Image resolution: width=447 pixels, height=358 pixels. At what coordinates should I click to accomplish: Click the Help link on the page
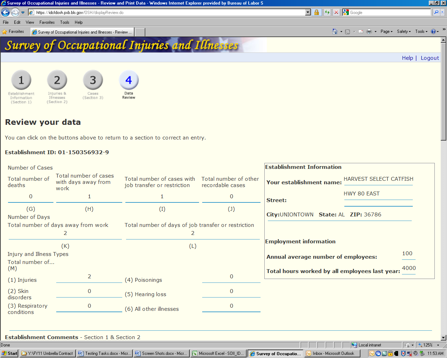[x=407, y=58]
